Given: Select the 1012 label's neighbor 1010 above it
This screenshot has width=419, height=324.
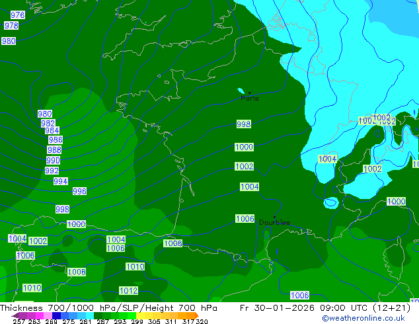Looking at the screenshot, I should click(x=135, y=266).
